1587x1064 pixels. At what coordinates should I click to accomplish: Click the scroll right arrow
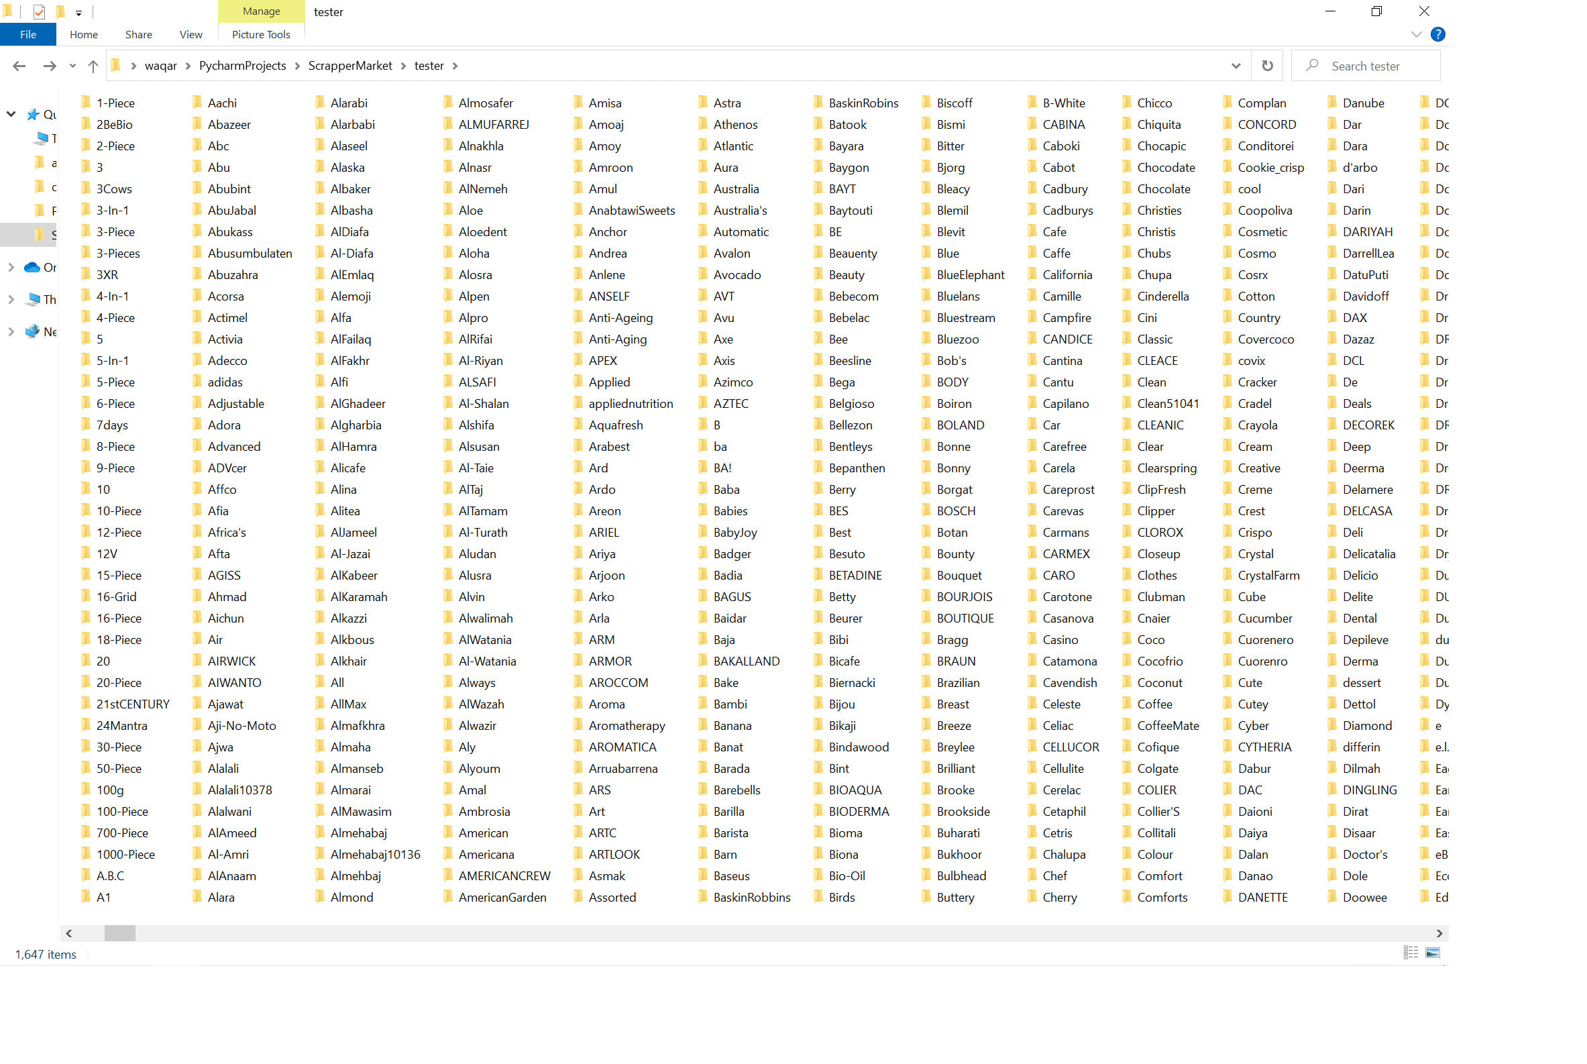[1439, 933]
